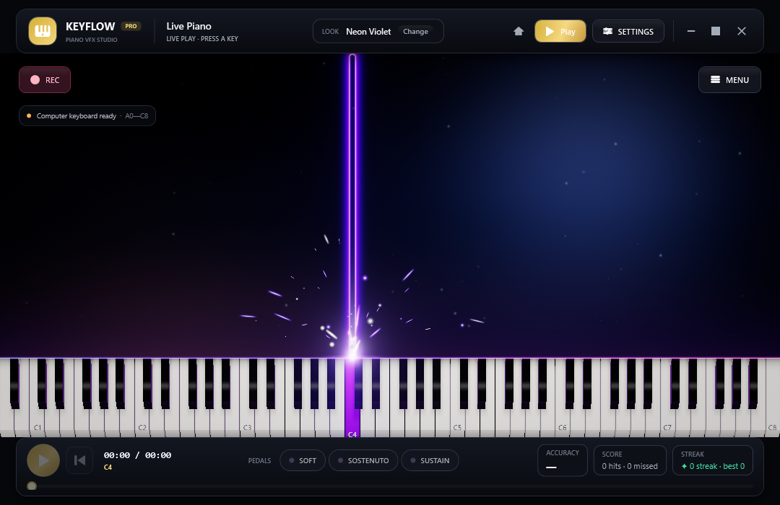Toggle the Sostenuto pedal

coord(363,460)
